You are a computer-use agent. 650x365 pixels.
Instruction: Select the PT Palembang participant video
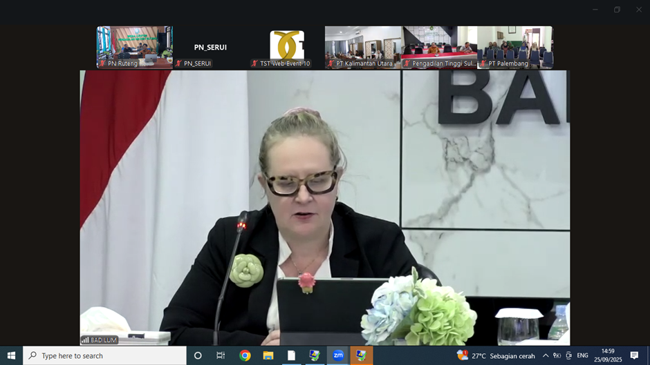(515, 47)
